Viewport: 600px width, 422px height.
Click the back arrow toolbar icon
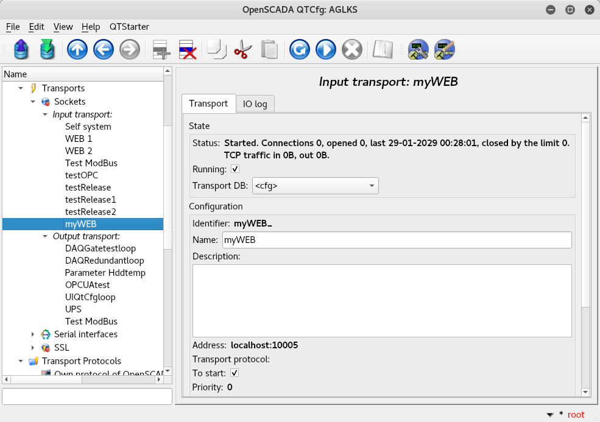(x=104, y=50)
